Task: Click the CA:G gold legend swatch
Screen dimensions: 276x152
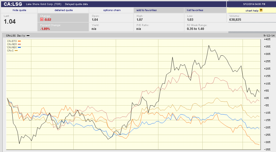Action: tap(16, 51)
